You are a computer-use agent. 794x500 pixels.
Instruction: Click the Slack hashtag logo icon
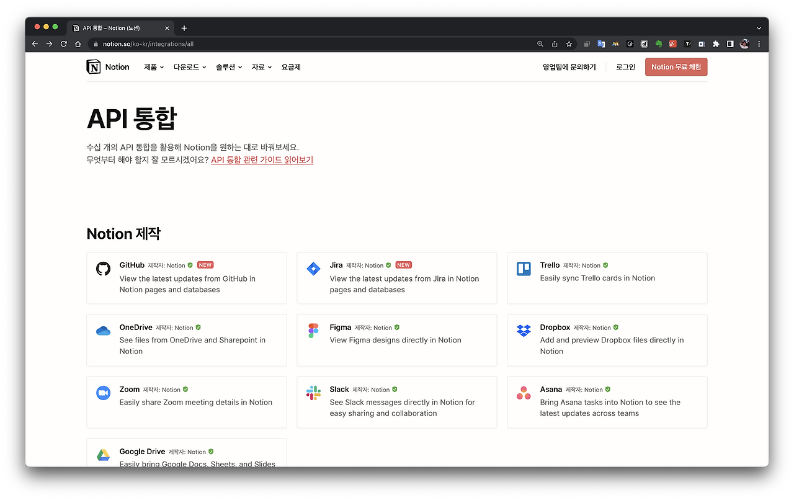313,393
